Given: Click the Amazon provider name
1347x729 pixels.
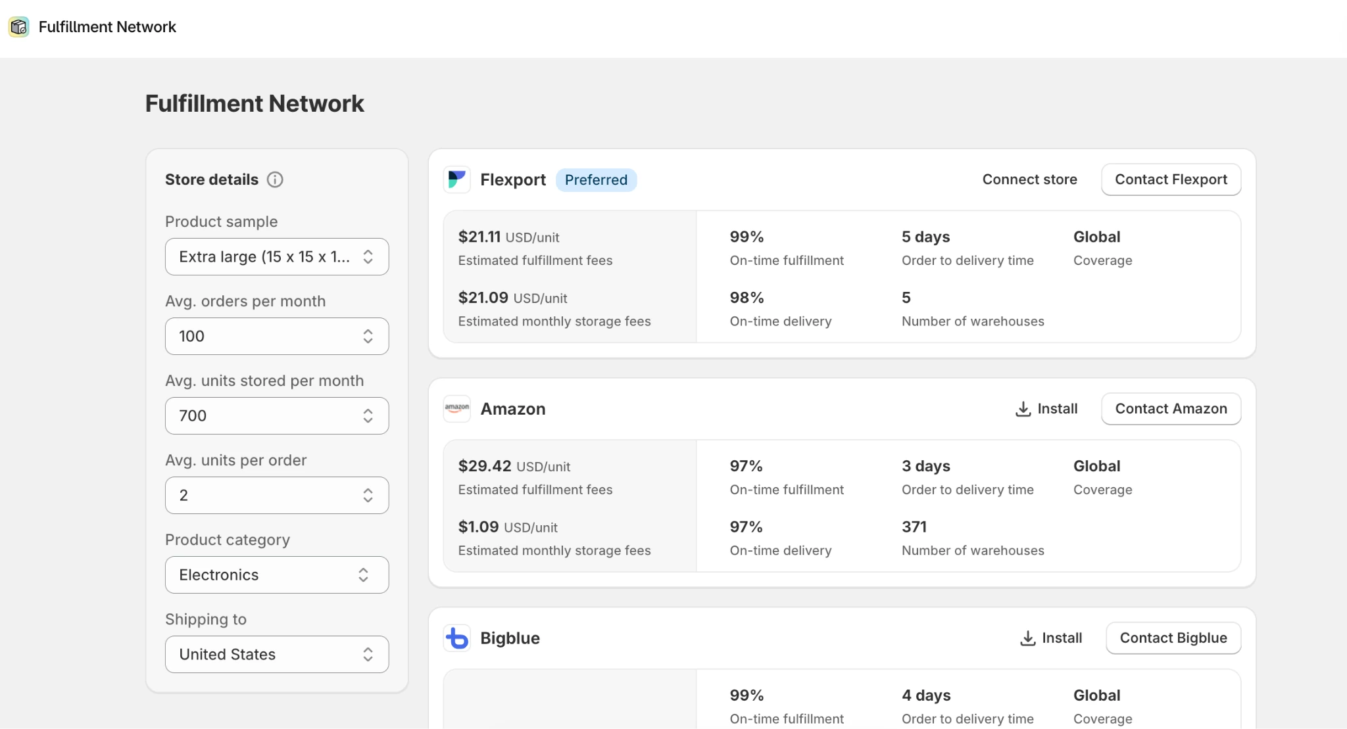Looking at the screenshot, I should 513,409.
